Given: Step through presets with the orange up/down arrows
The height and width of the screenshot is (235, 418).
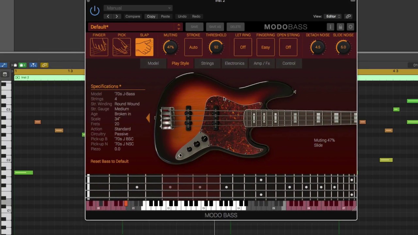Looking at the screenshot, I should (x=179, y=27).
